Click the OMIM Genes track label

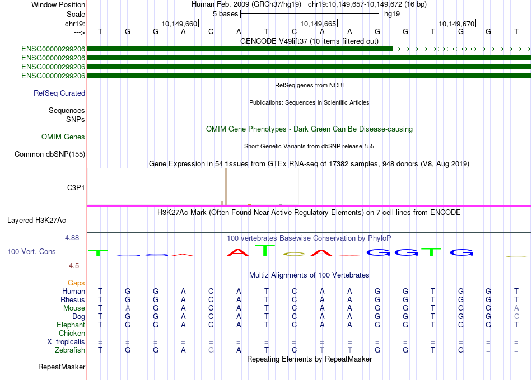63,137
